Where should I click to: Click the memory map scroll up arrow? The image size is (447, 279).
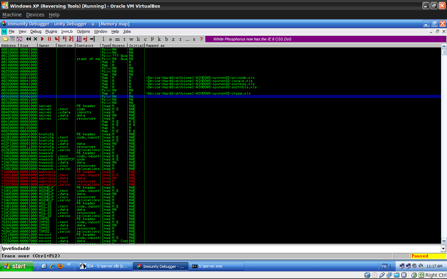tap(444, 46)
